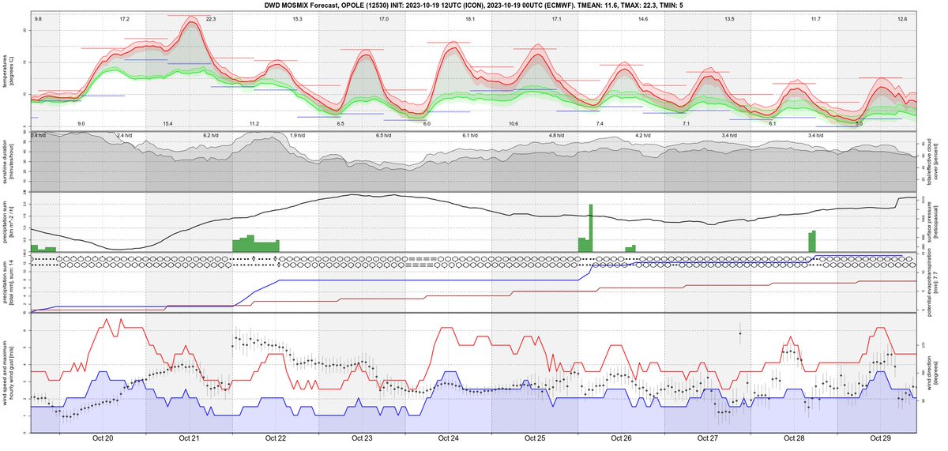This screenshot has height=451, width=948.
Task: Click the wind speed and maximum gust axis label
Action: (x=8, y=372)
